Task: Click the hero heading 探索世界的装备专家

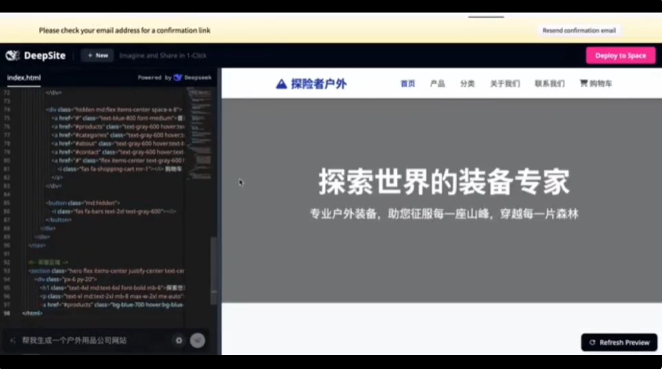Action: click(443, 182)
